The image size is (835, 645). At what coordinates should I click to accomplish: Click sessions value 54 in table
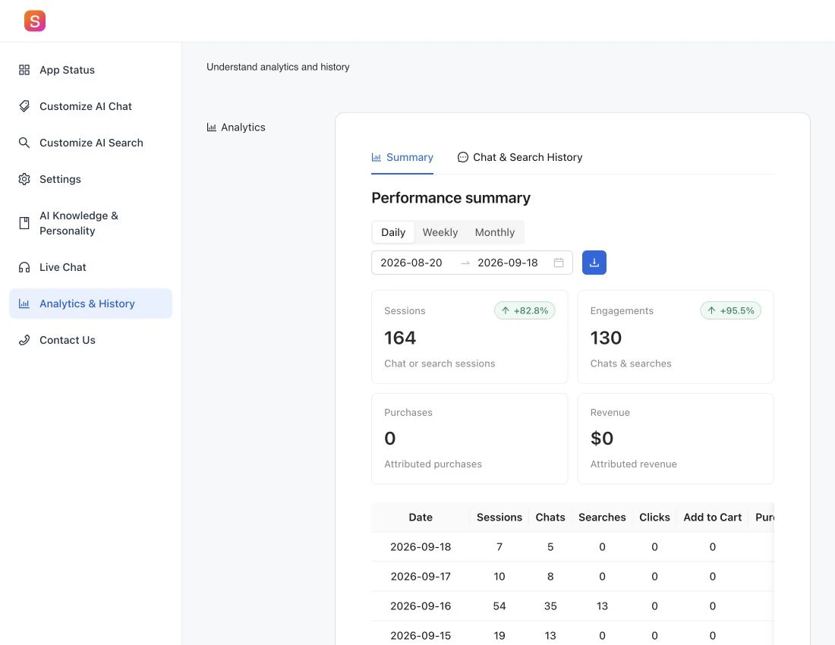(499, 606)
